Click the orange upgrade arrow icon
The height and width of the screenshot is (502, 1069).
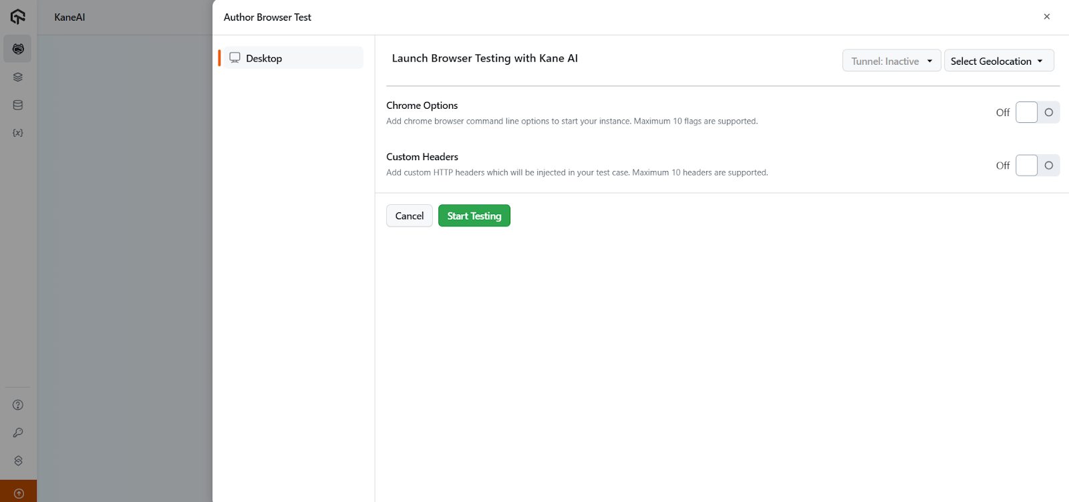19,493
